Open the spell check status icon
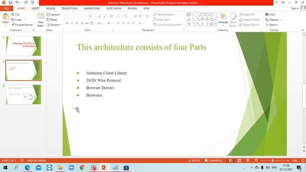This screenshot has height=172, width=306. point(22,161)
